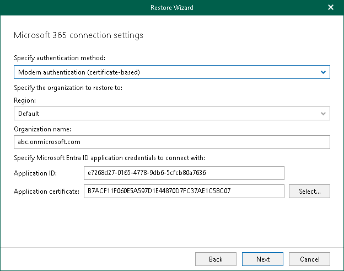Go to the previous step with Back
The image size is (344, 271).
click(216, 259)
